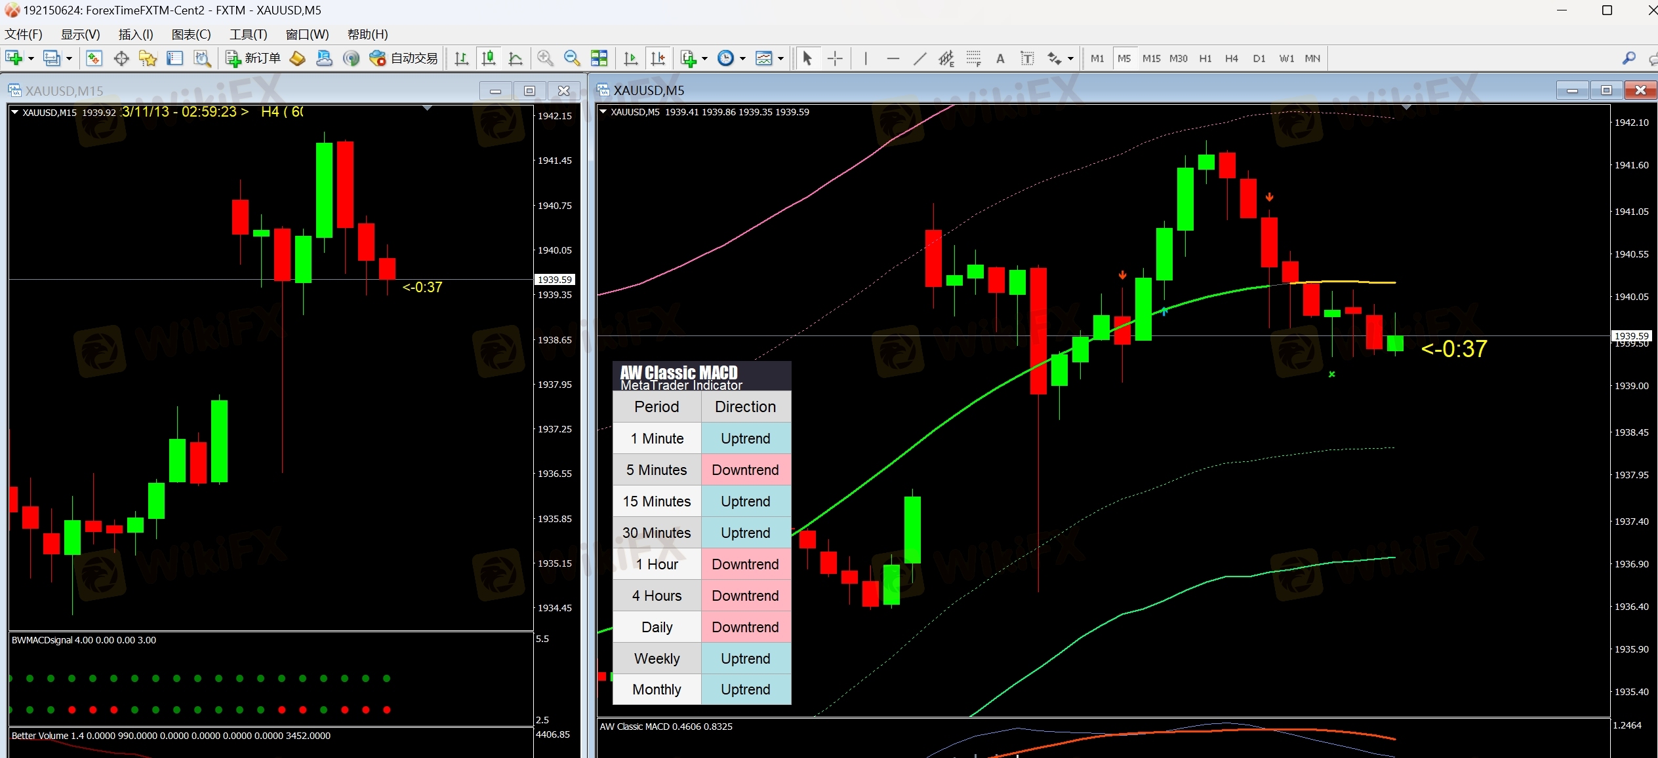The width and height of the screenshot is (1658, 758).
Task: Open the search magnifier icon
Action: [x=1628, y=58]
